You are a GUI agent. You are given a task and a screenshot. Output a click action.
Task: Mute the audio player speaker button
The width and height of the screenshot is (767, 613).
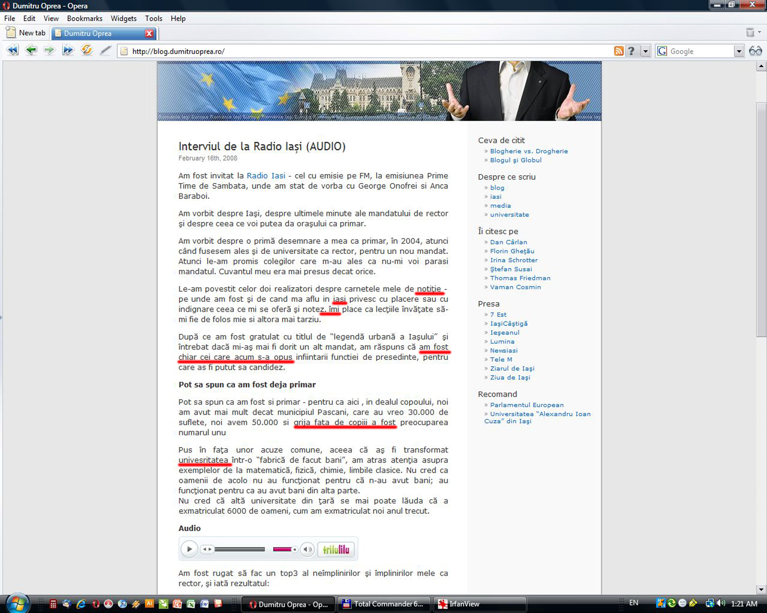307,549
